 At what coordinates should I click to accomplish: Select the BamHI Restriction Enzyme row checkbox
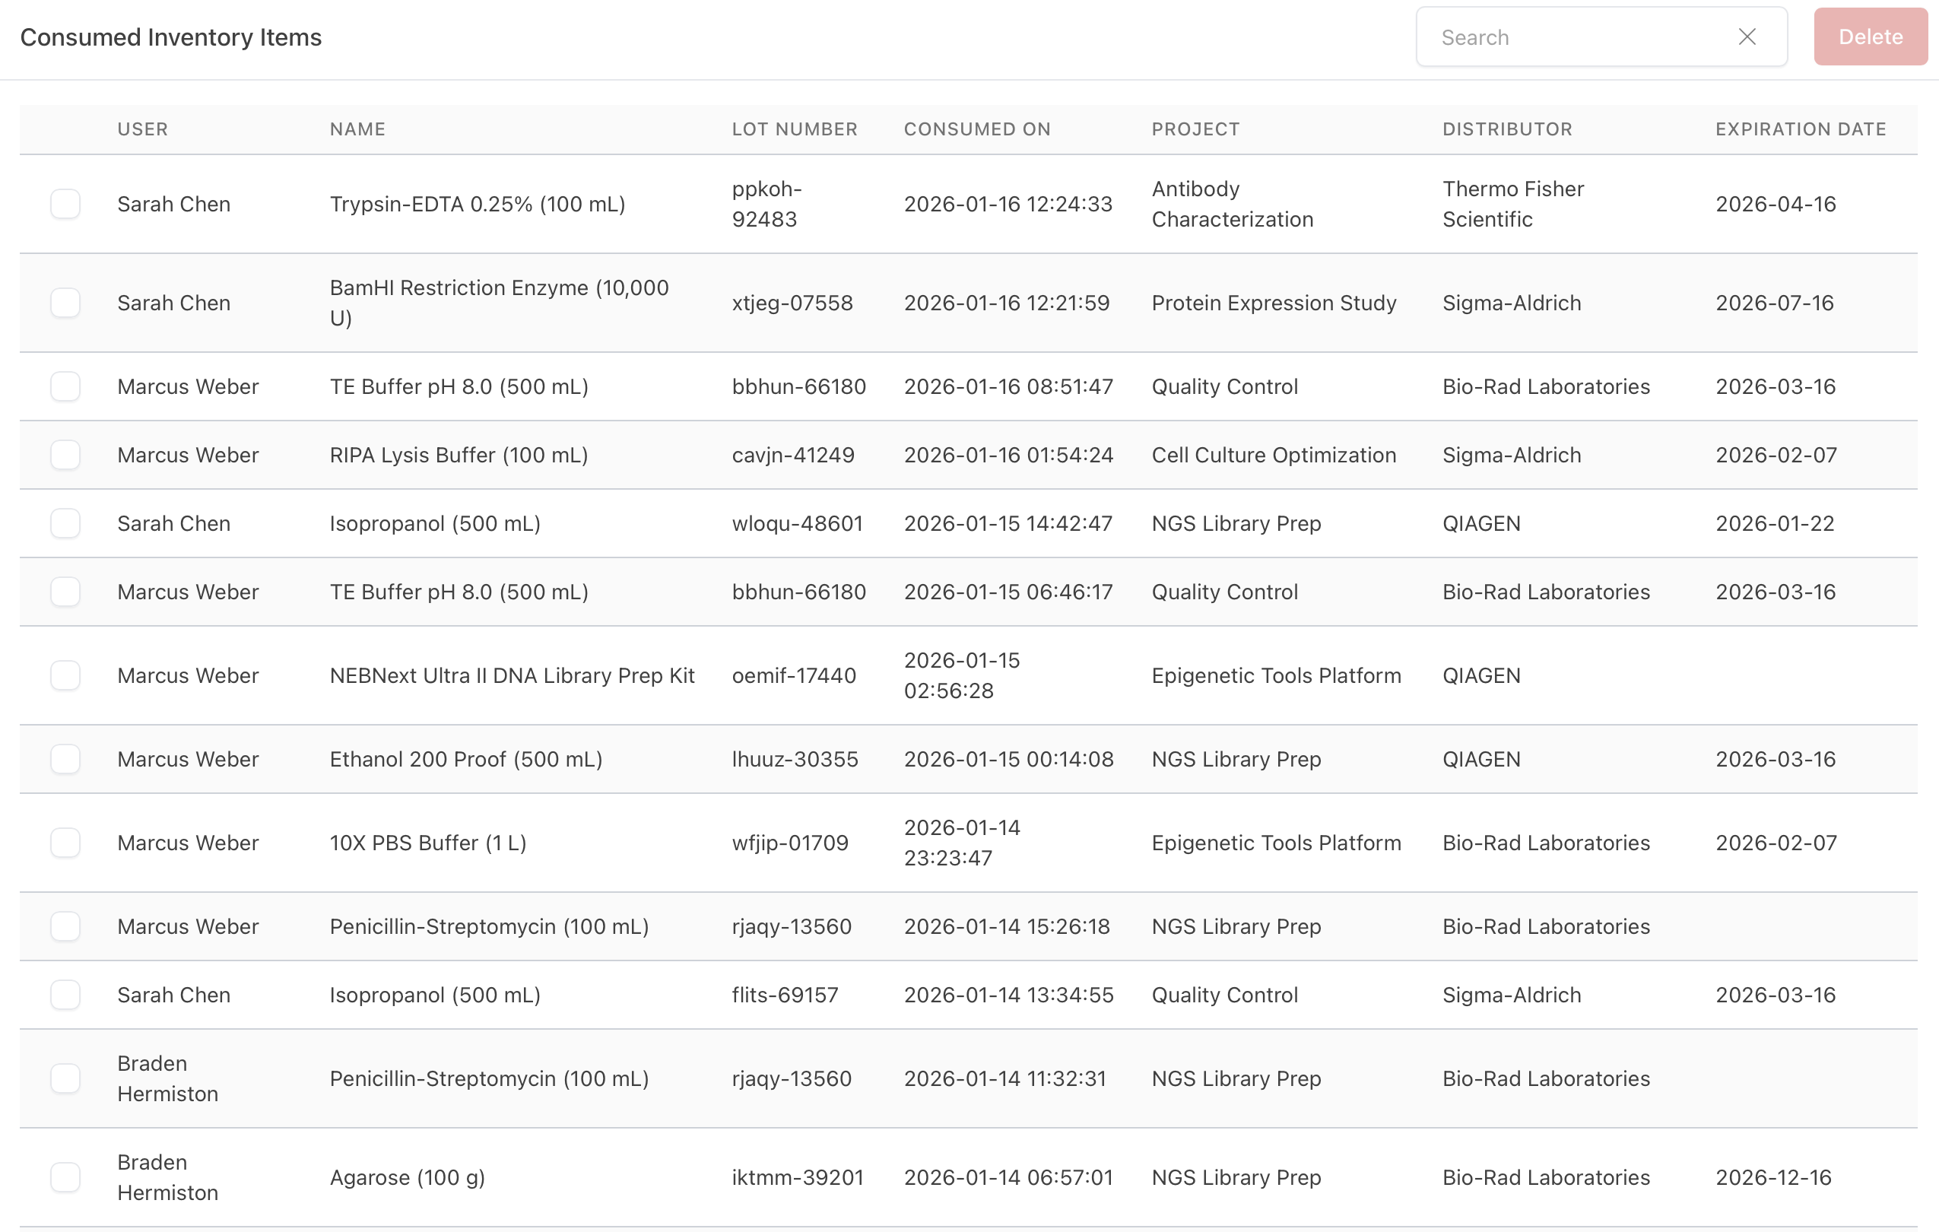point(65,303)
